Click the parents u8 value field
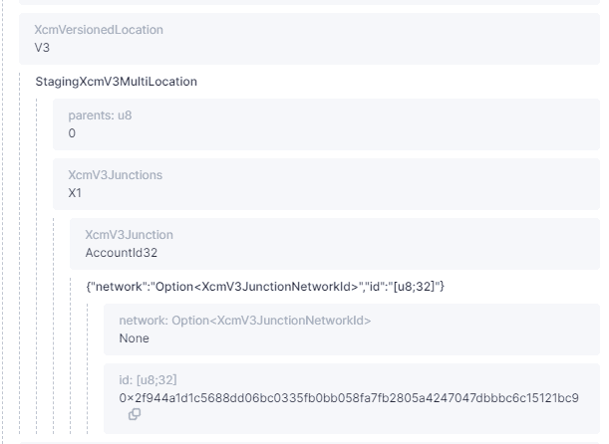This screenshot has width=609, height=444. [326, 124]
